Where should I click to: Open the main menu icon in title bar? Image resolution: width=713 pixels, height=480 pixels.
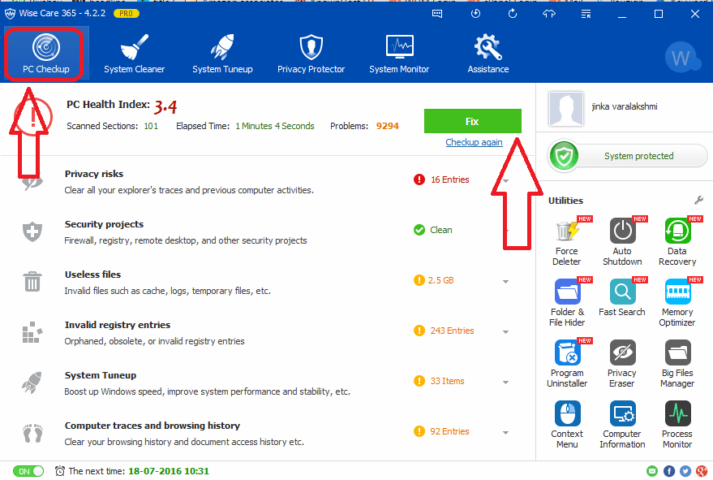coord(586,14)
